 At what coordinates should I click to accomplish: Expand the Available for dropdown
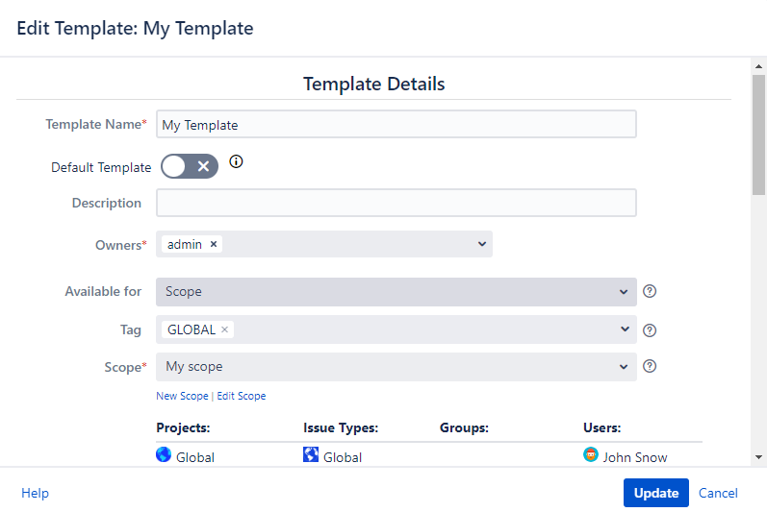(x=624, y=291)
